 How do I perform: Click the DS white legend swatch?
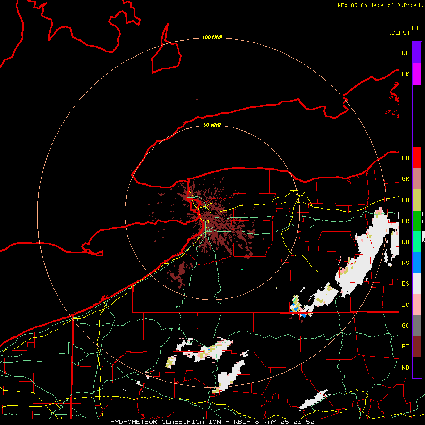pos(417,283)
